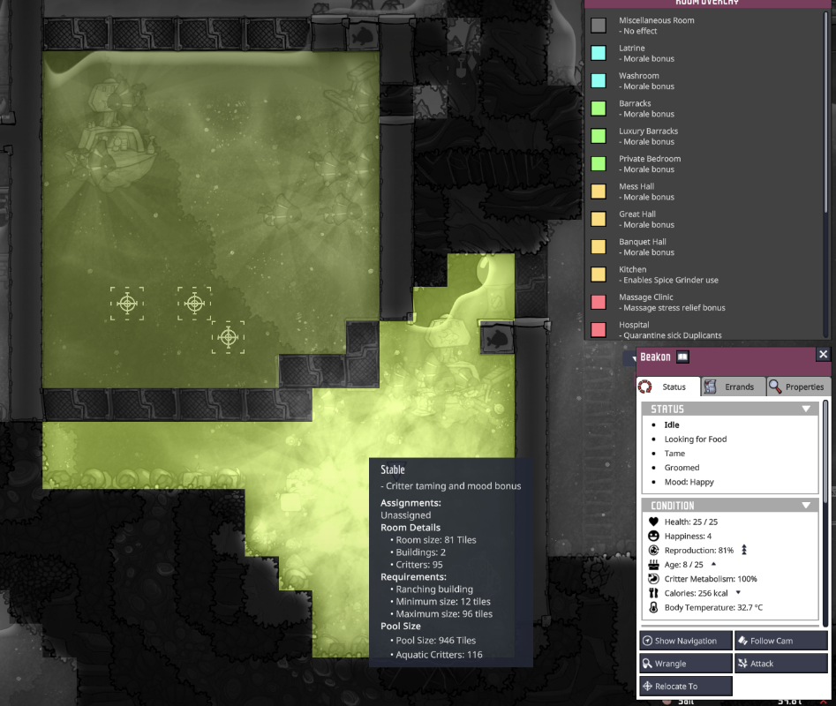Screen dimensions: 836x706
Task: Click the Massage Clinic red swatch
Action: [x=599, y=302]
